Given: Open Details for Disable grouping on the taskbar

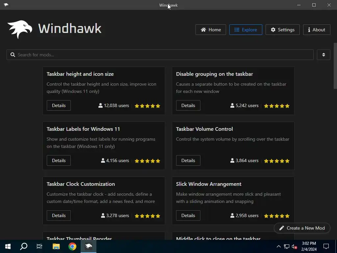Looking at the screenshot, I should [188, 105].
